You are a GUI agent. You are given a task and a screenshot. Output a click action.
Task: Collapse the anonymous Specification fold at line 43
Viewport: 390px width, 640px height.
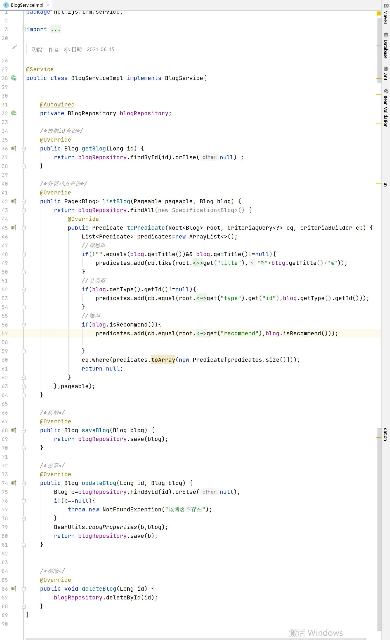coord(23,210)
